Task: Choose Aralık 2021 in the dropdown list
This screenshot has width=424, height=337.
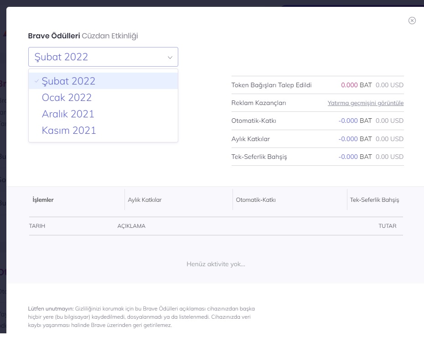Action: point(68,114)
